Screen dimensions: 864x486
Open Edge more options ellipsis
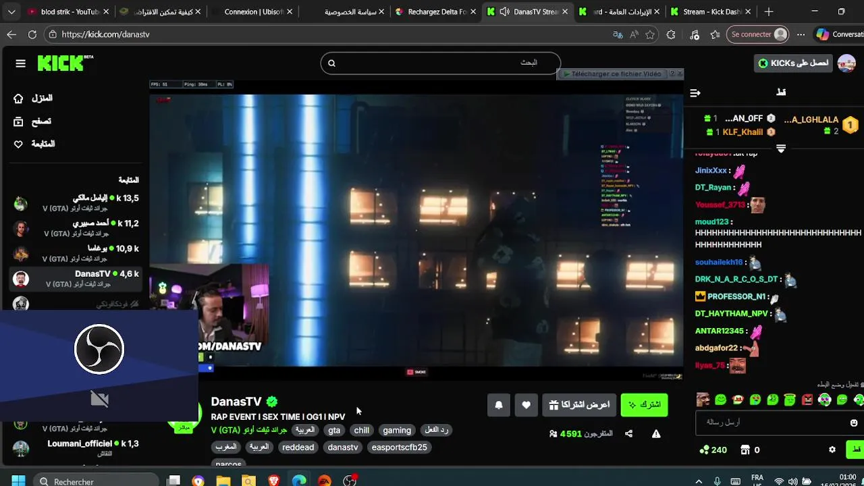(x=801, y=34)
